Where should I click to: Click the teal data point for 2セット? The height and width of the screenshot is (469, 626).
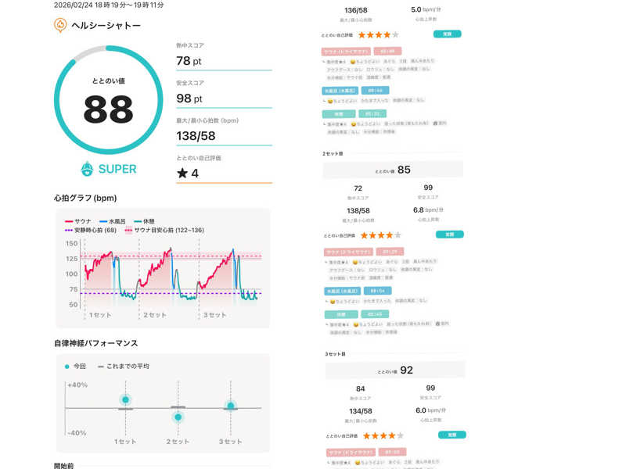(178, 417)
